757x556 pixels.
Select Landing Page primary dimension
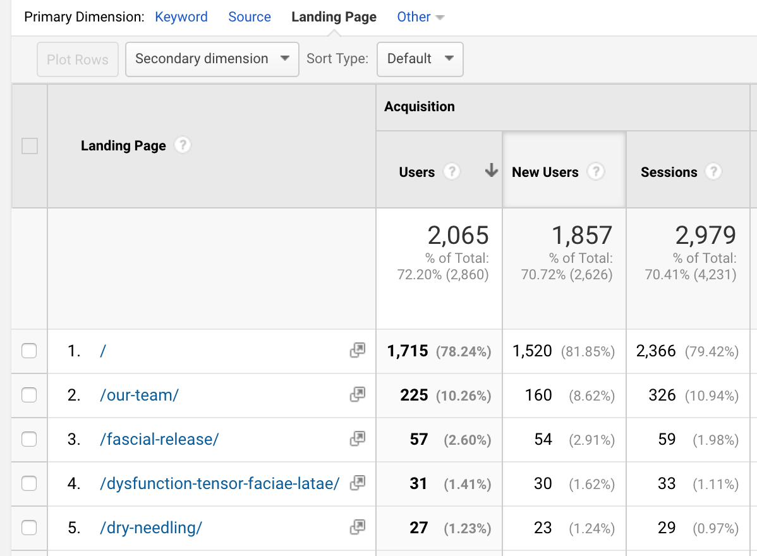point(334,17)
